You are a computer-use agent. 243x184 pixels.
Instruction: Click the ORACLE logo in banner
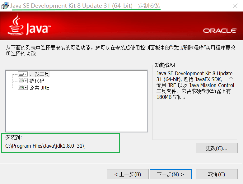[220, 30]
